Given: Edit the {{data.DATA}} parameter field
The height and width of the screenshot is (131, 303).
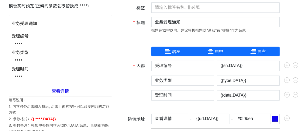Looking at the screenshot, I should (x=248, y=95).
